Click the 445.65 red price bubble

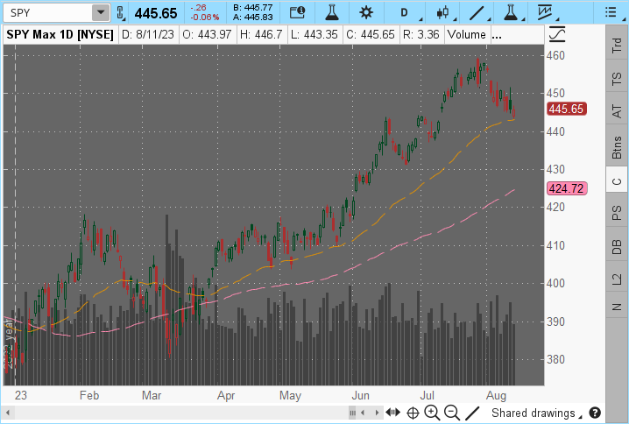coord(566,109)
